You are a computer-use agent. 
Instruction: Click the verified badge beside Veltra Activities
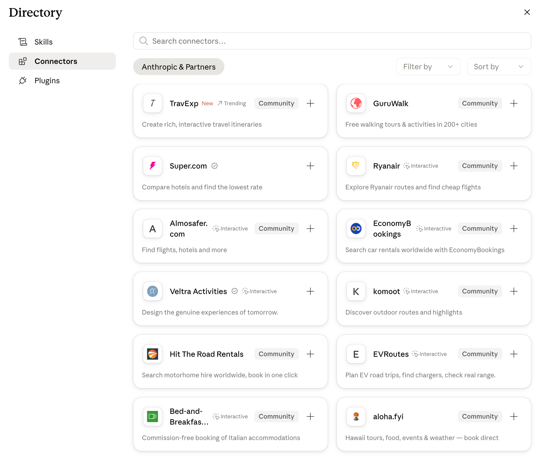[x=235, y=291]
